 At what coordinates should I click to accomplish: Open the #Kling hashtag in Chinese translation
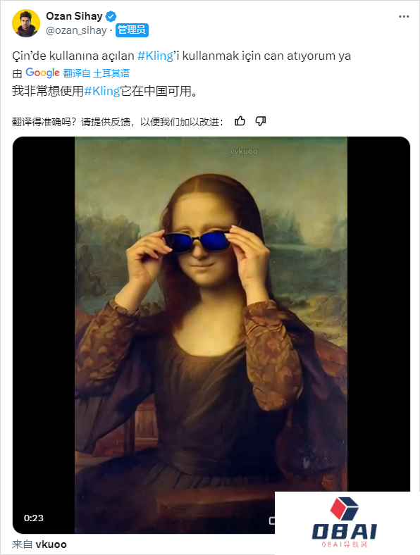(x=102, y=91)
